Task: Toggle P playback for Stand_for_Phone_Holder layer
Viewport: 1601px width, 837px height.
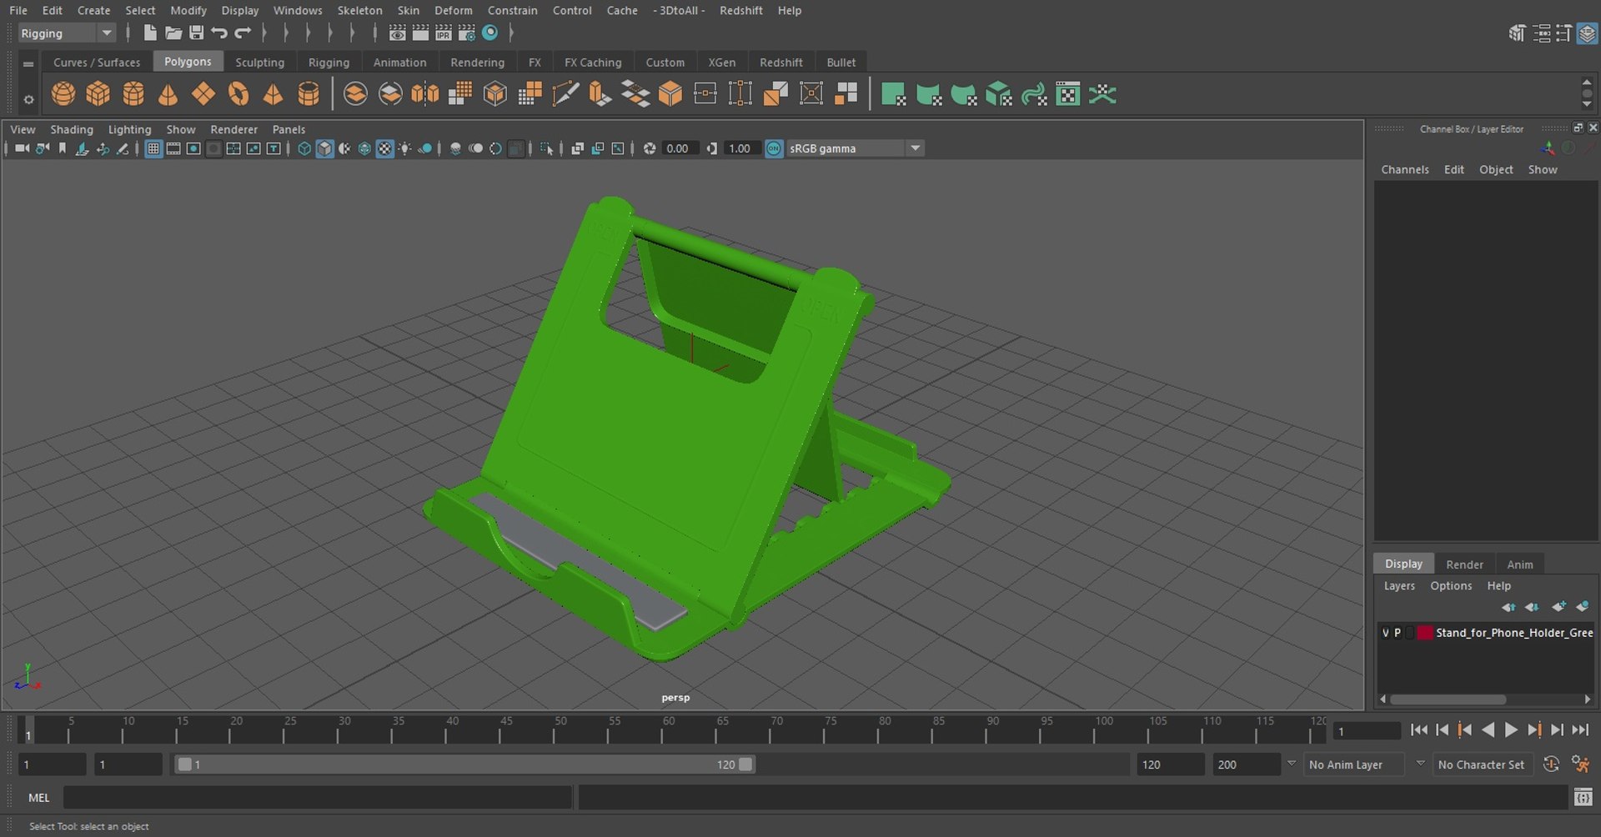Action: point(1398,633)
